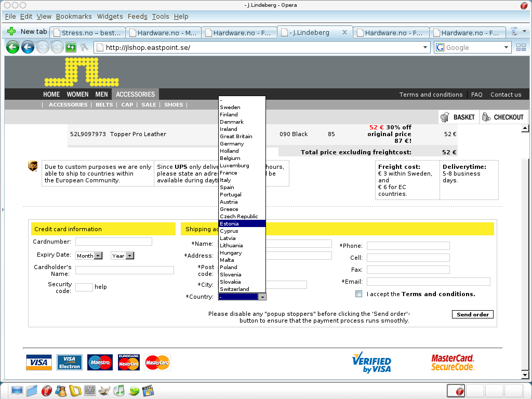This screenshot has width=532, height=399.
Task: Close the J.Lindeberg tab
Action: tap(344, 32)
